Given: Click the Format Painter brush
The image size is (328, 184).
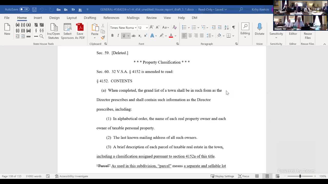Looking at the screenshot, I should (x=103, y=37).
